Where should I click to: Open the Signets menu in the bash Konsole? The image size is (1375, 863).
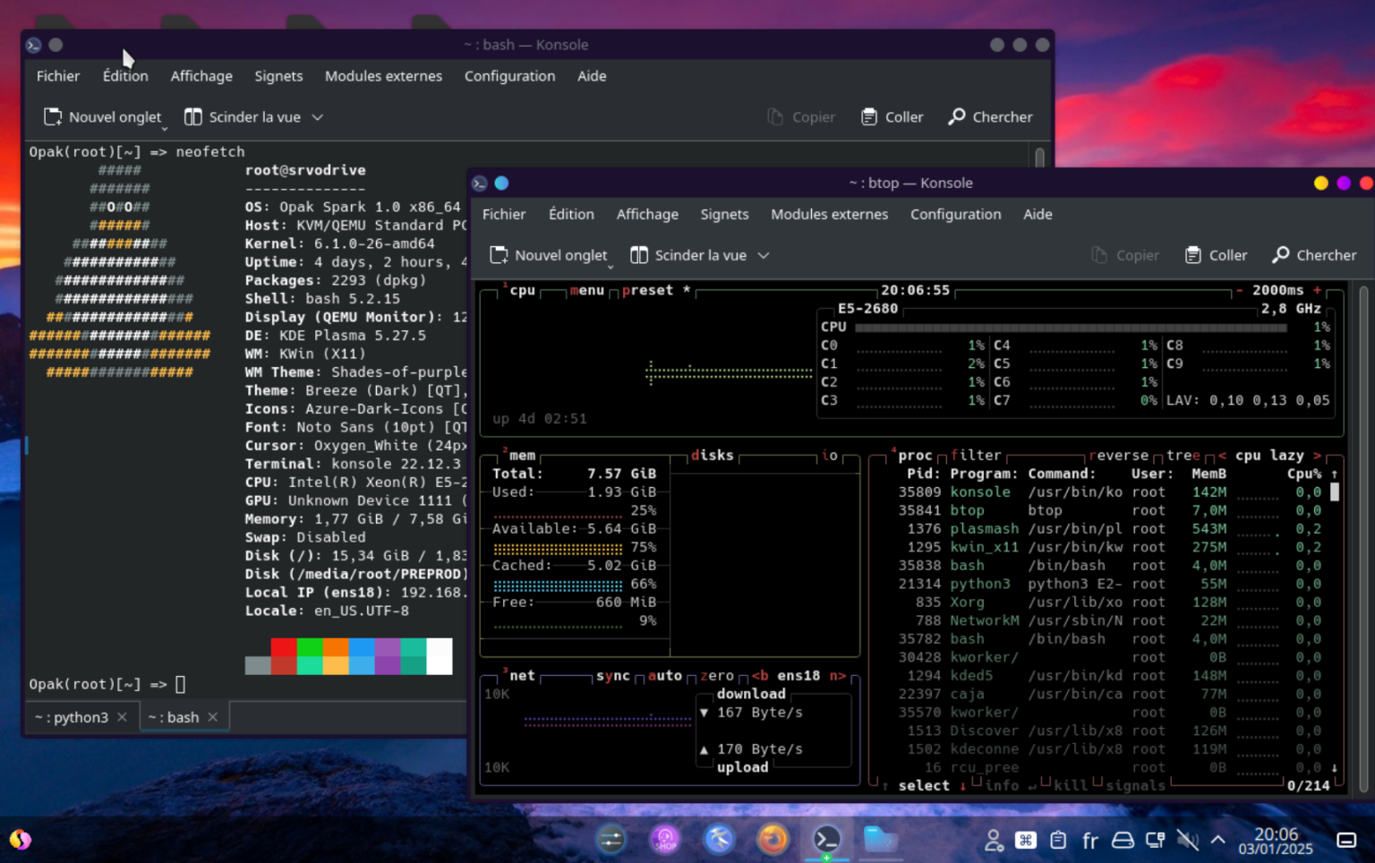pos(278,76)
